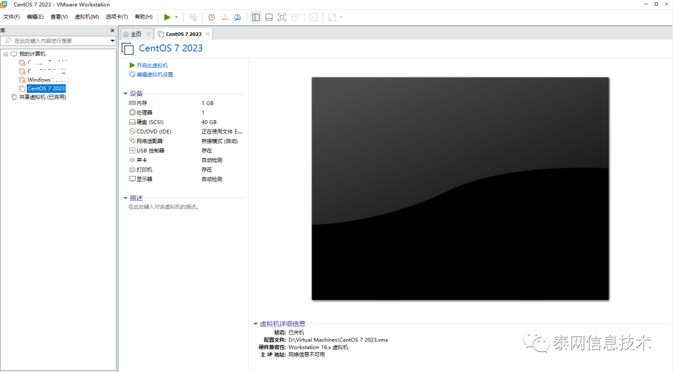Click Workstation 16.x 虚拟机 compatibility text
The width and height of the screenshot is (673, 372).
pos(318,347)
